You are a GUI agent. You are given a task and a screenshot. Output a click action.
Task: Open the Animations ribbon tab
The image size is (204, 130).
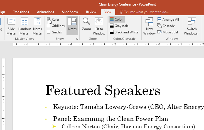pyautogui.click(x=45, y=12)
